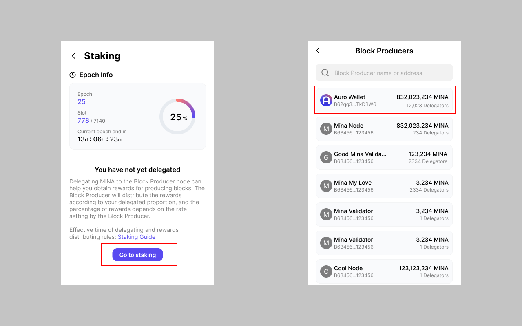Click the Mina Node avatar icon
This screenshot has width=522, height=326.
click(x=326, y=129)
